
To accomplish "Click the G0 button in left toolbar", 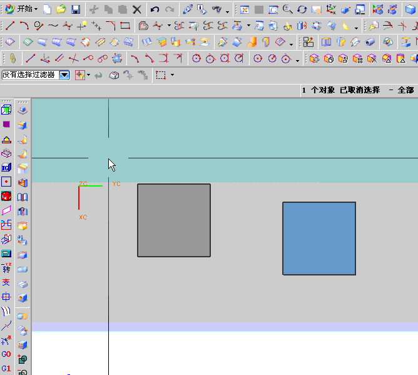I will click(6, 354).
